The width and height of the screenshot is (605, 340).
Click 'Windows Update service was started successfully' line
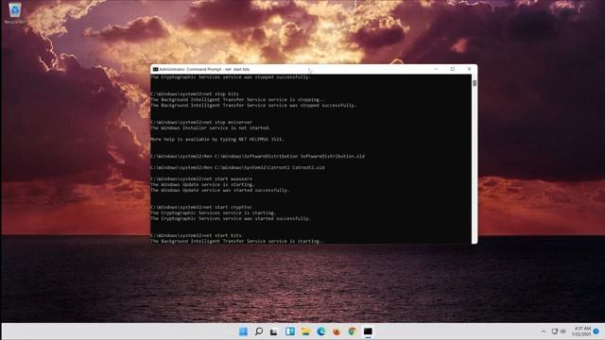click(x=219, y=190)
